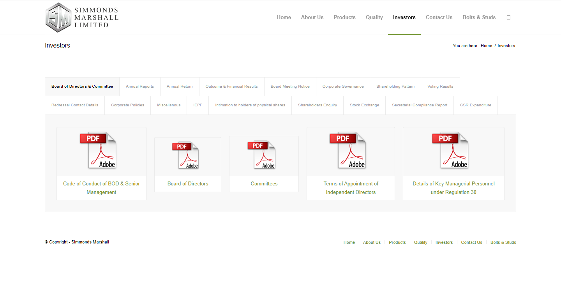The image size is (561, 305).
Task: Click footer Home link
Action: point(349,242)
